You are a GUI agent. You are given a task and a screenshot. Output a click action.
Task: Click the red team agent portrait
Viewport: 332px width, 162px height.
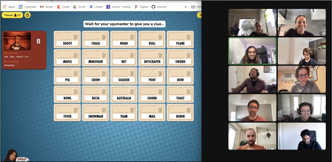click(17, 41)
